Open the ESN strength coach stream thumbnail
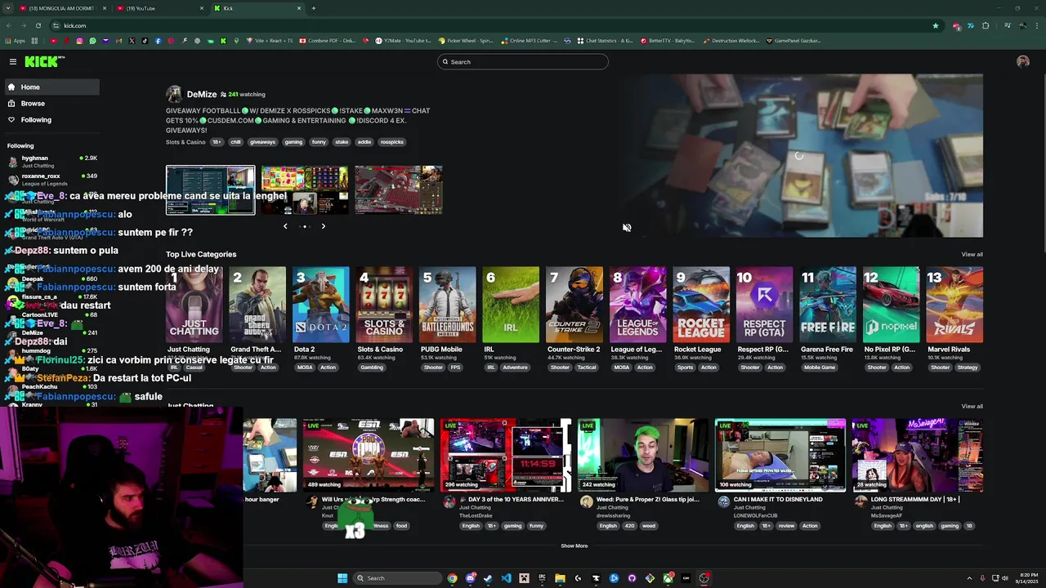Viewport: 1046px width, 588px height. [x=369, y=456]
